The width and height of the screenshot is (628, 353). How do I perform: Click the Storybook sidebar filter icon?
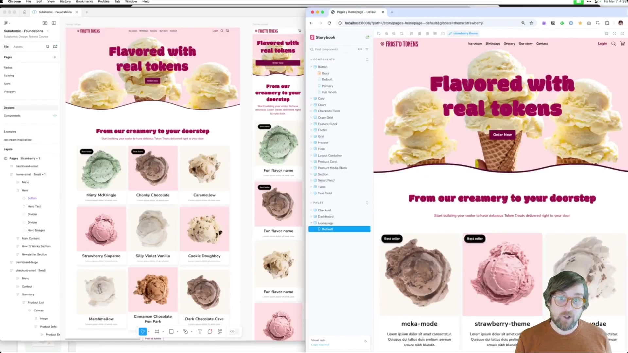367,49
